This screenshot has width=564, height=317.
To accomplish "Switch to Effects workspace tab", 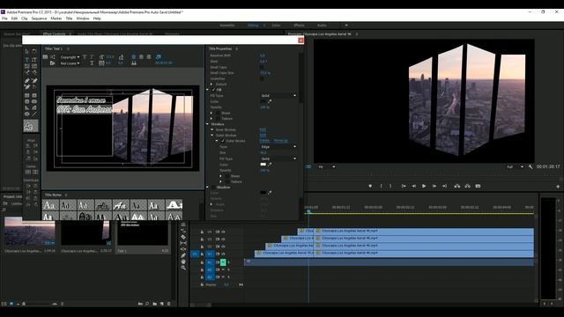I will [299, 26].
